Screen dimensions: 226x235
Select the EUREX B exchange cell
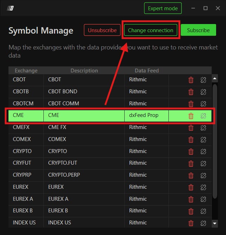[26, 211]
